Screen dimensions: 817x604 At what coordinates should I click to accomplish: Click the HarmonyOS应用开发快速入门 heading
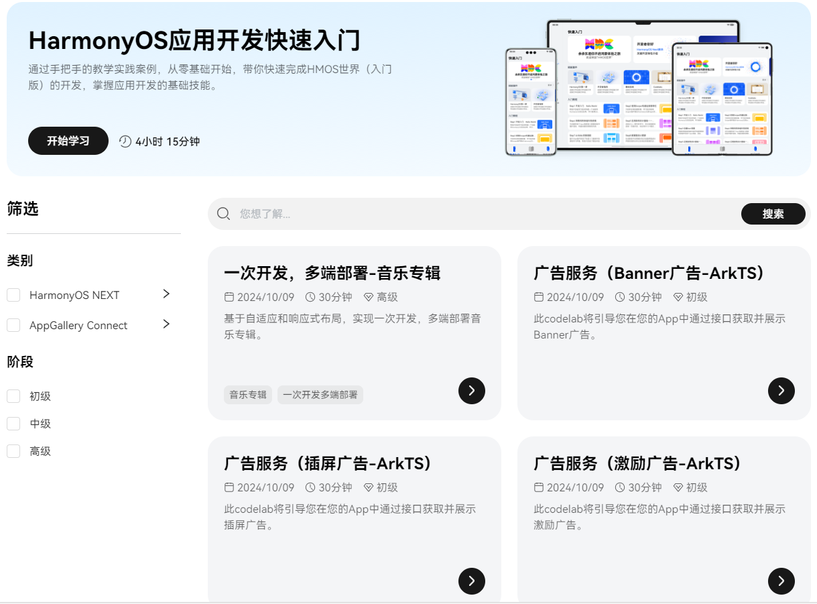195,41
